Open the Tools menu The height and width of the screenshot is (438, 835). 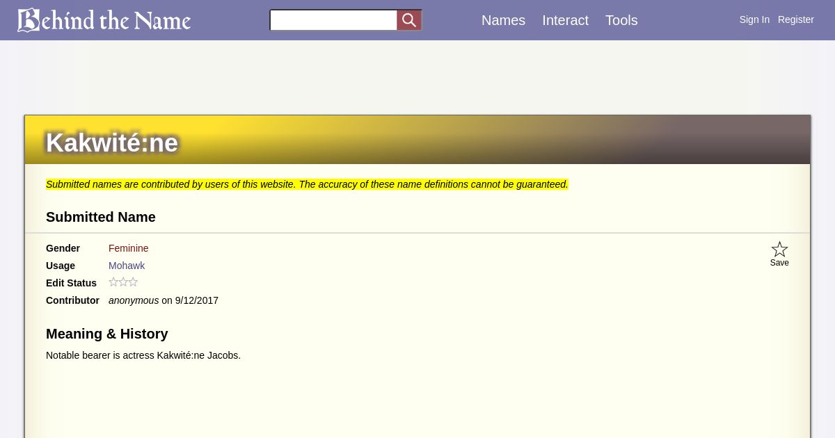click(621, 20)
